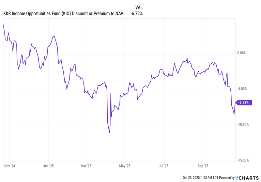The width and height of the screenshot is (261, 182).
Task: Click the -10.00% y-axis label
Action: click(x=243, y=124)
